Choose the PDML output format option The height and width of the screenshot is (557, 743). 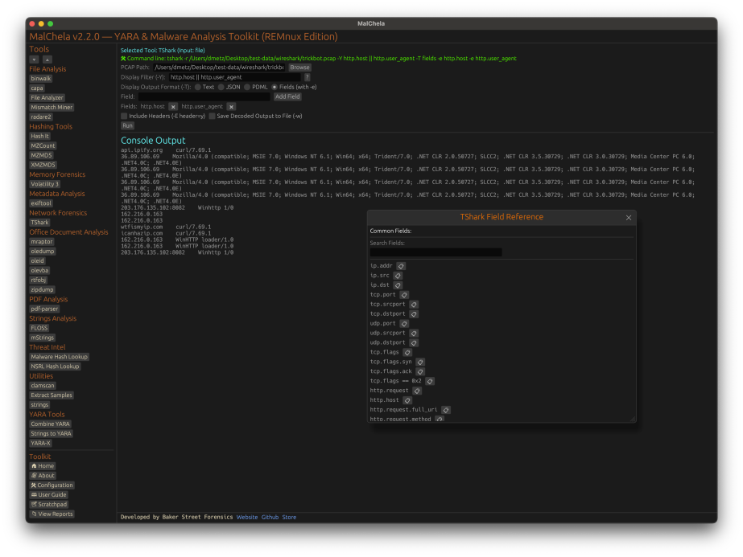point(248,87)
